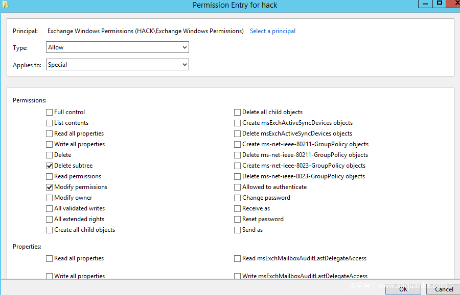Open the Type dropdown

pos(118,47)
